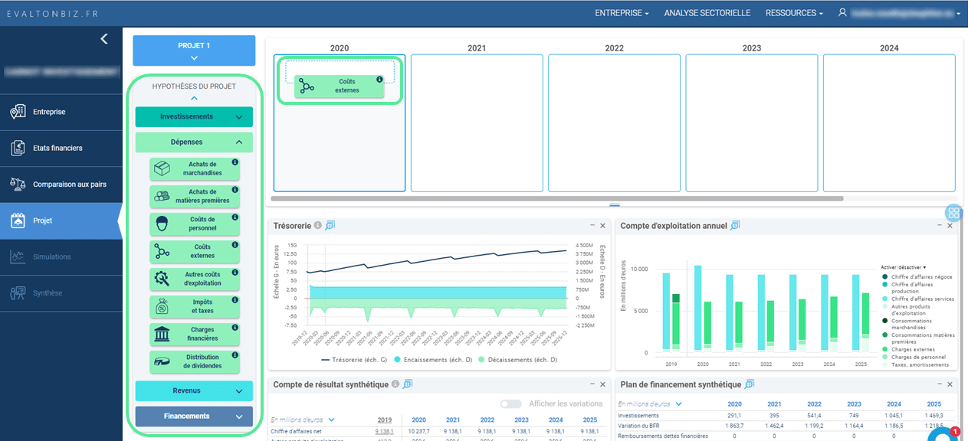Image resolution: width=968 pixels, height=441 pixels.
Task: Select the Projet sidebar item
Action: click(61, 220)
